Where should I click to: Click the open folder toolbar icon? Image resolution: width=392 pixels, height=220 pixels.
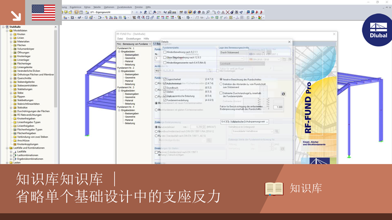click(71, 12)
